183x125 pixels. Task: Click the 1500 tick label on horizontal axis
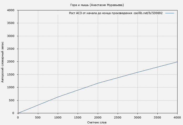[x=78, y=117]
